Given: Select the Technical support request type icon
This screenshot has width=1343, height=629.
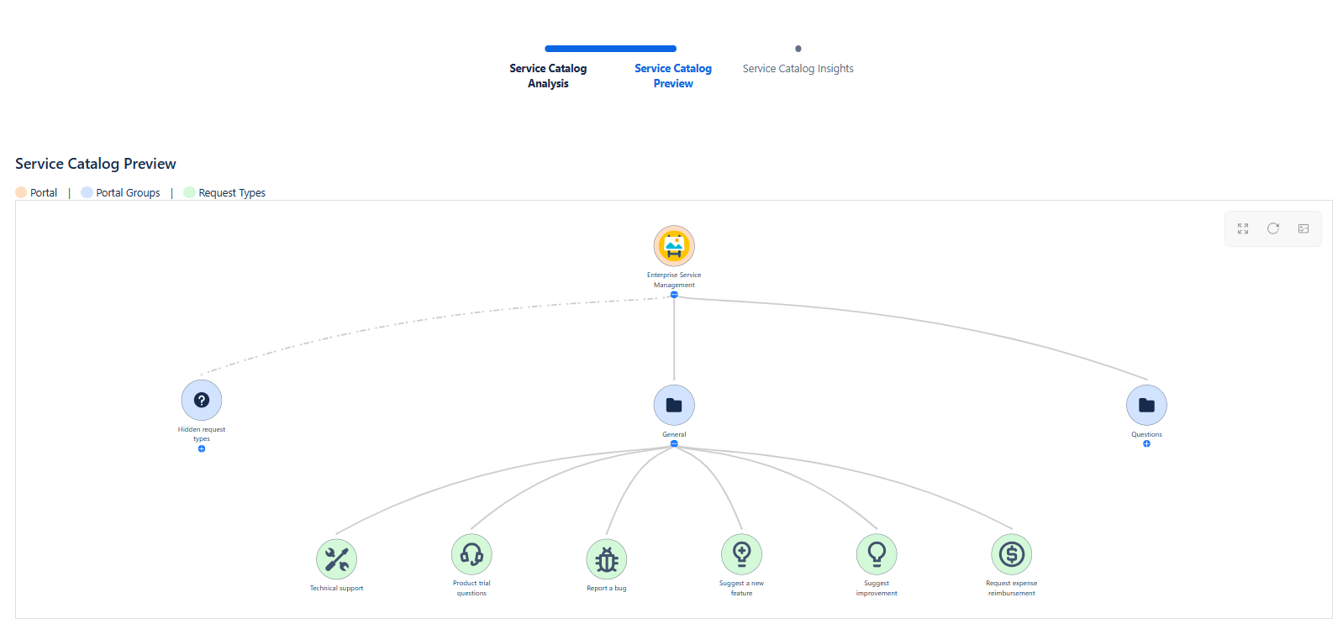Looking at the screenshot, I should [x=336, y=559].
